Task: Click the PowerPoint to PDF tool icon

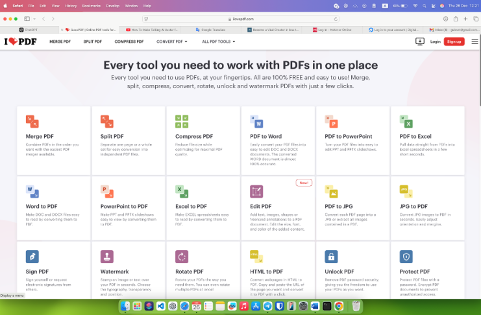Action: click(x=106, y=191)
